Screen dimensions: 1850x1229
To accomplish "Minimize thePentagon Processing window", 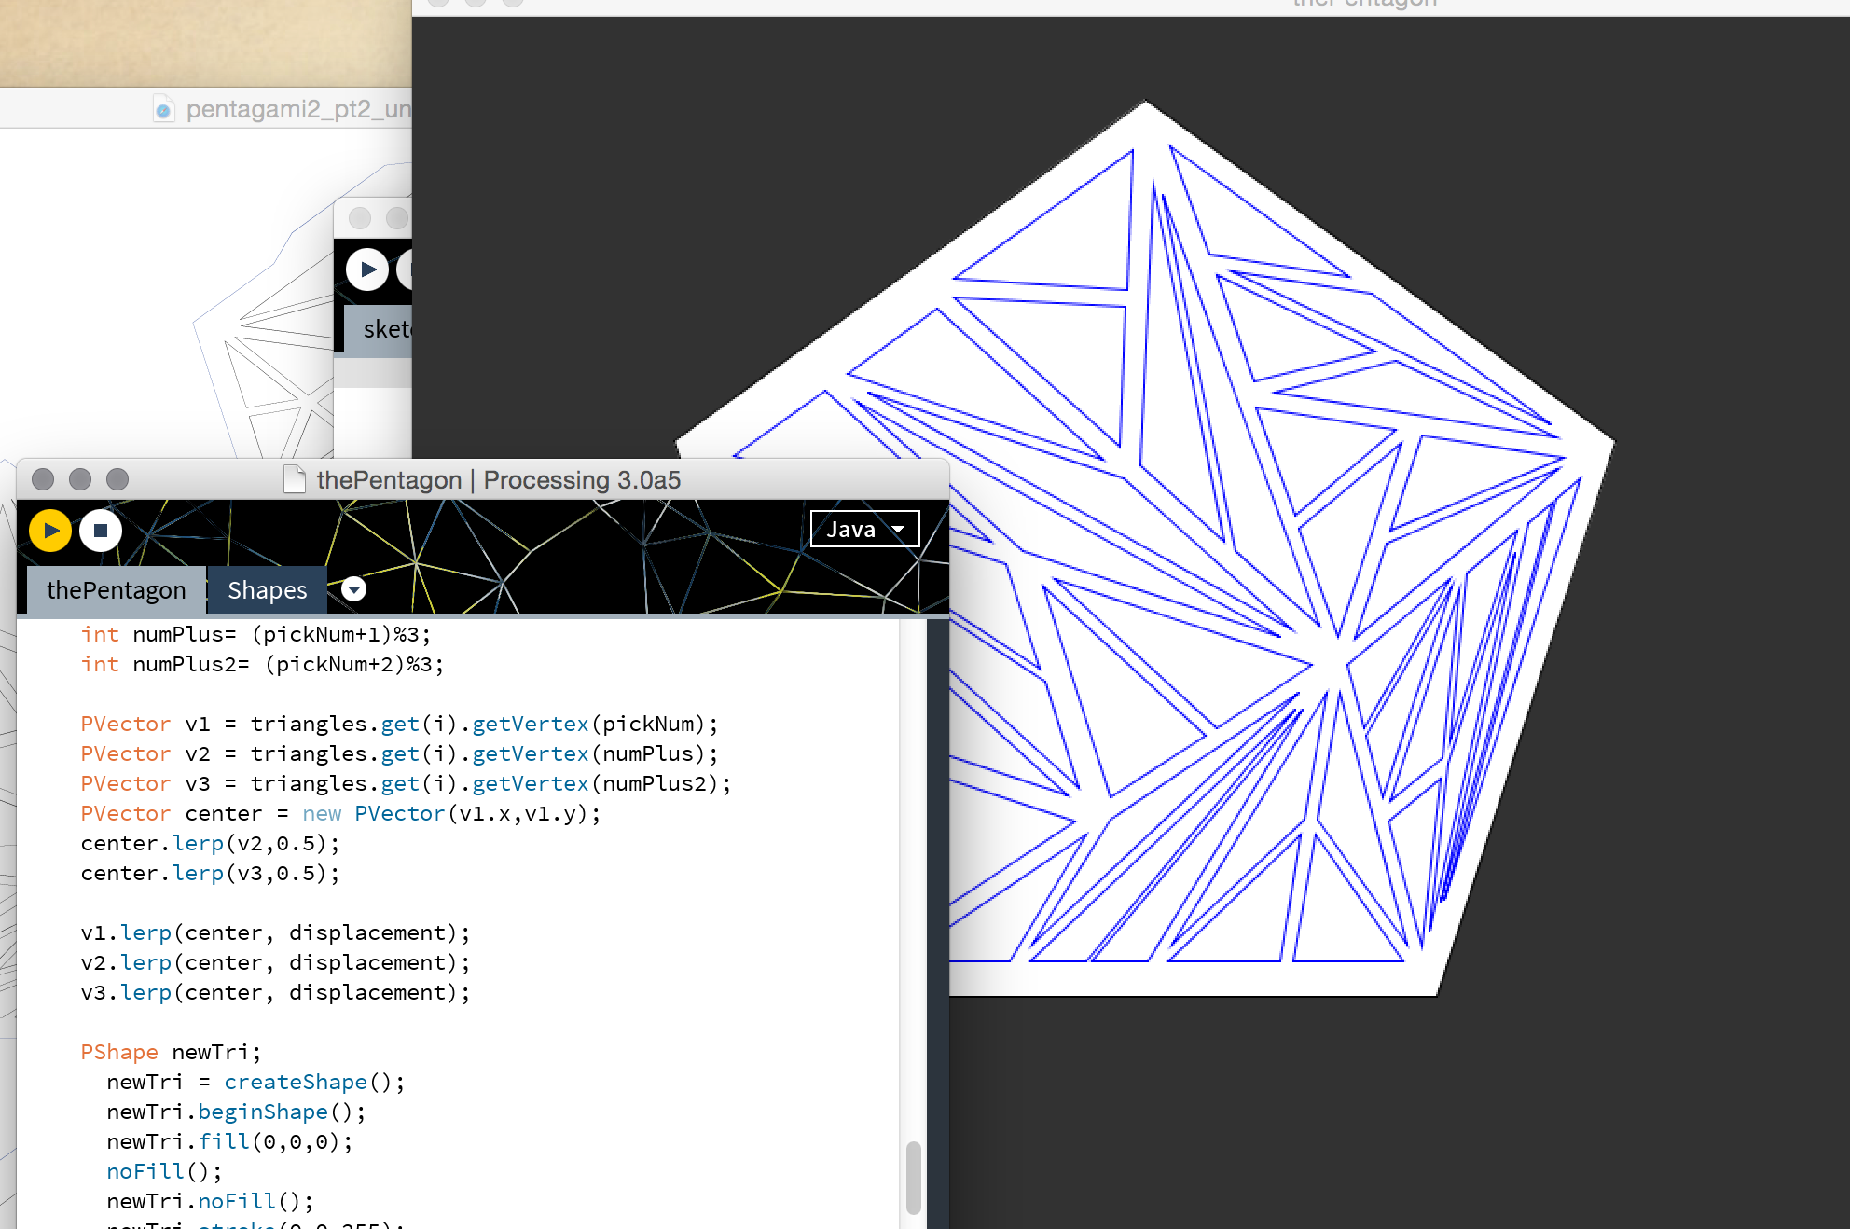I will (80, 479).
